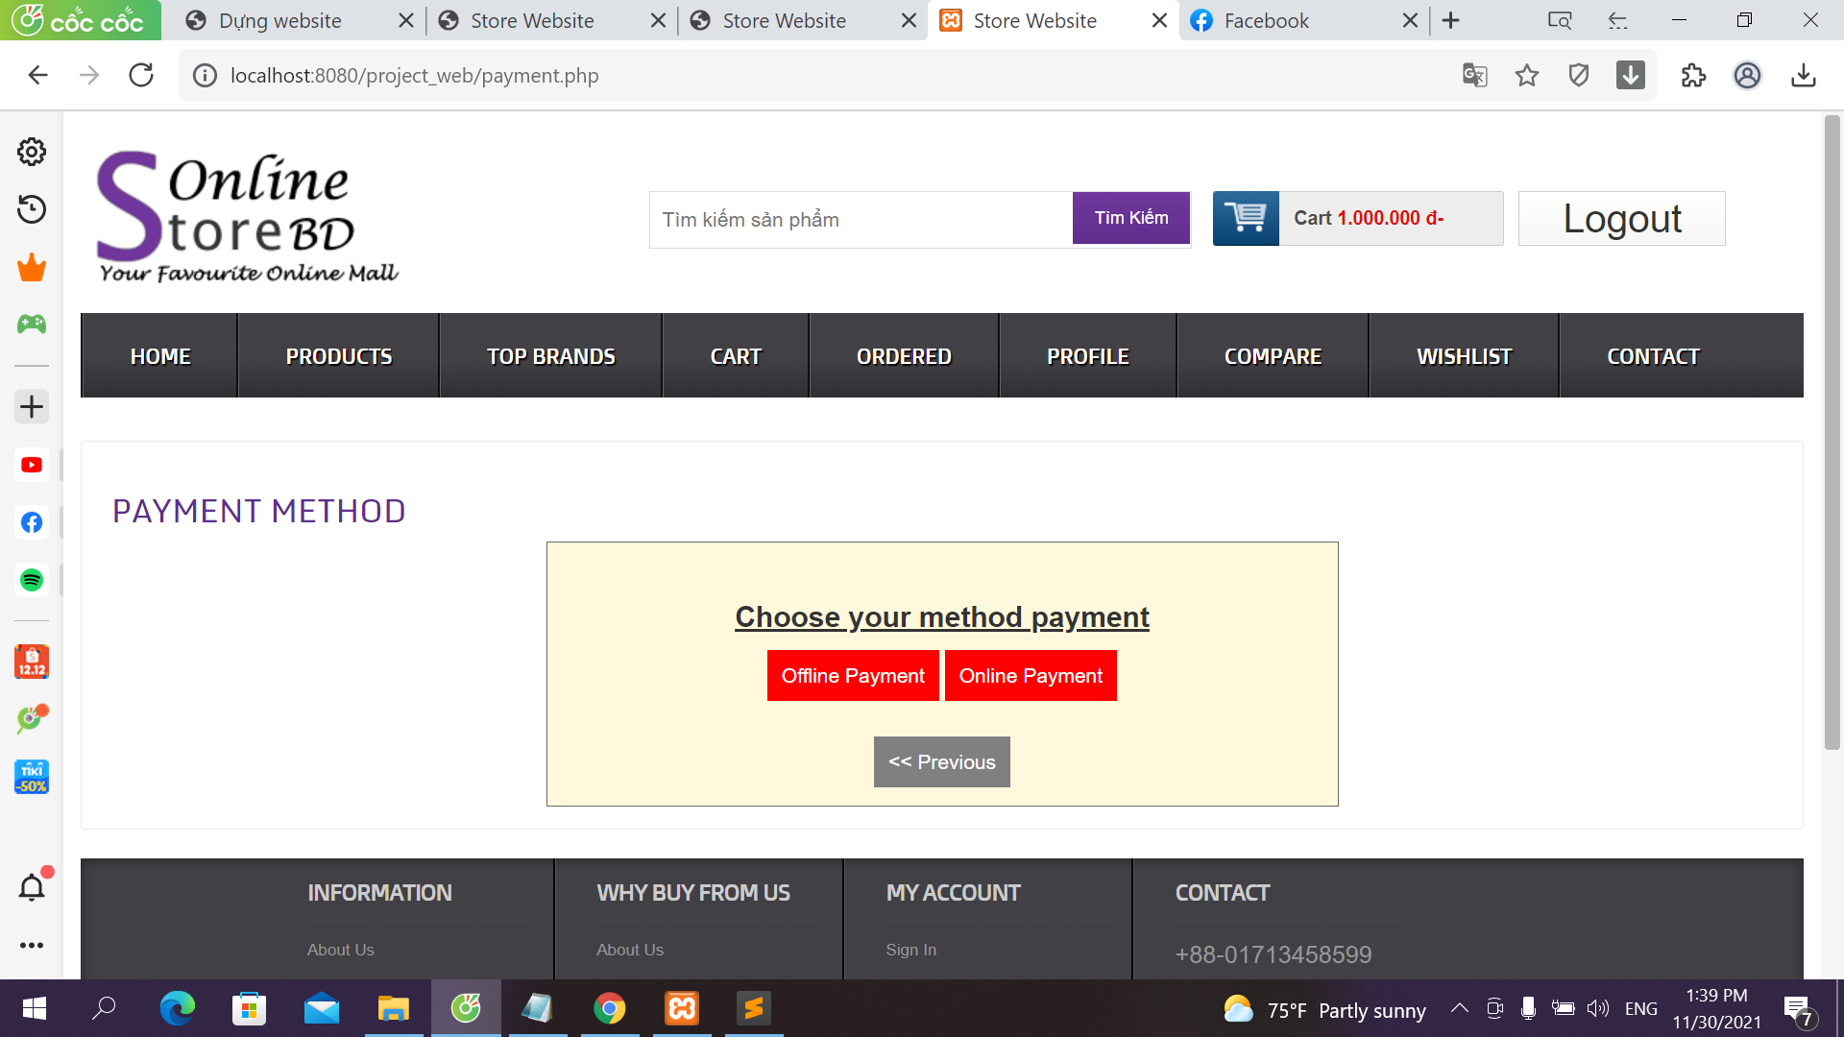Click the shopping cart icon
The width and height of the screenshot is (1844, 1037).
click(1246, 218)
